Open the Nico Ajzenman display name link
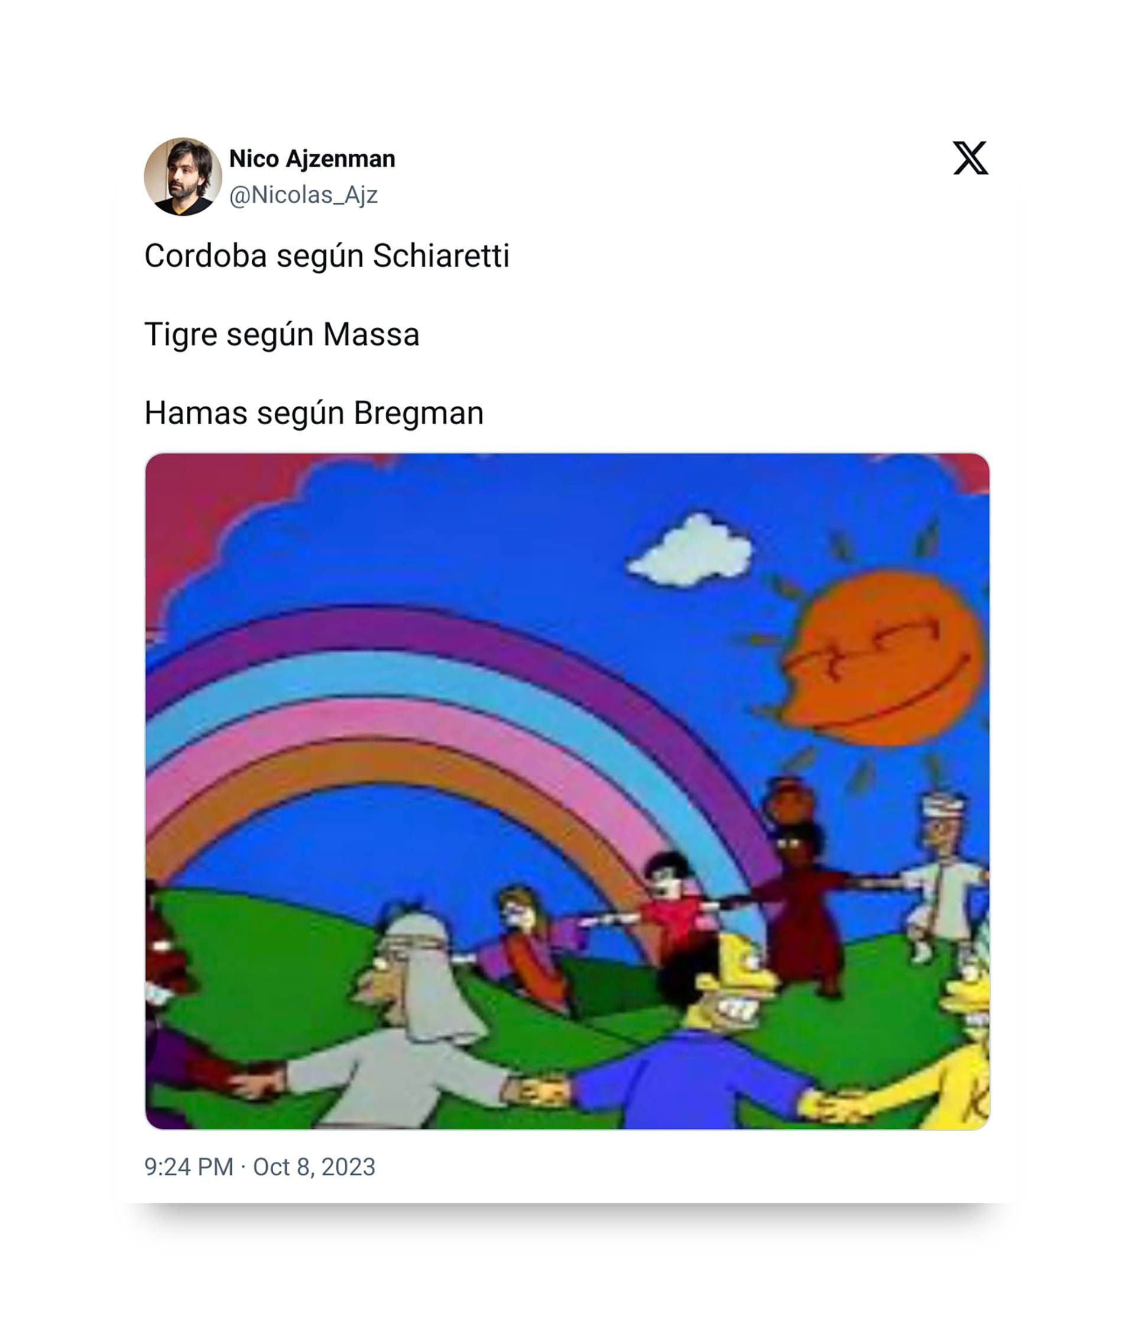Viewport: 1135px width, 1321px height. [x=312, y=159]
